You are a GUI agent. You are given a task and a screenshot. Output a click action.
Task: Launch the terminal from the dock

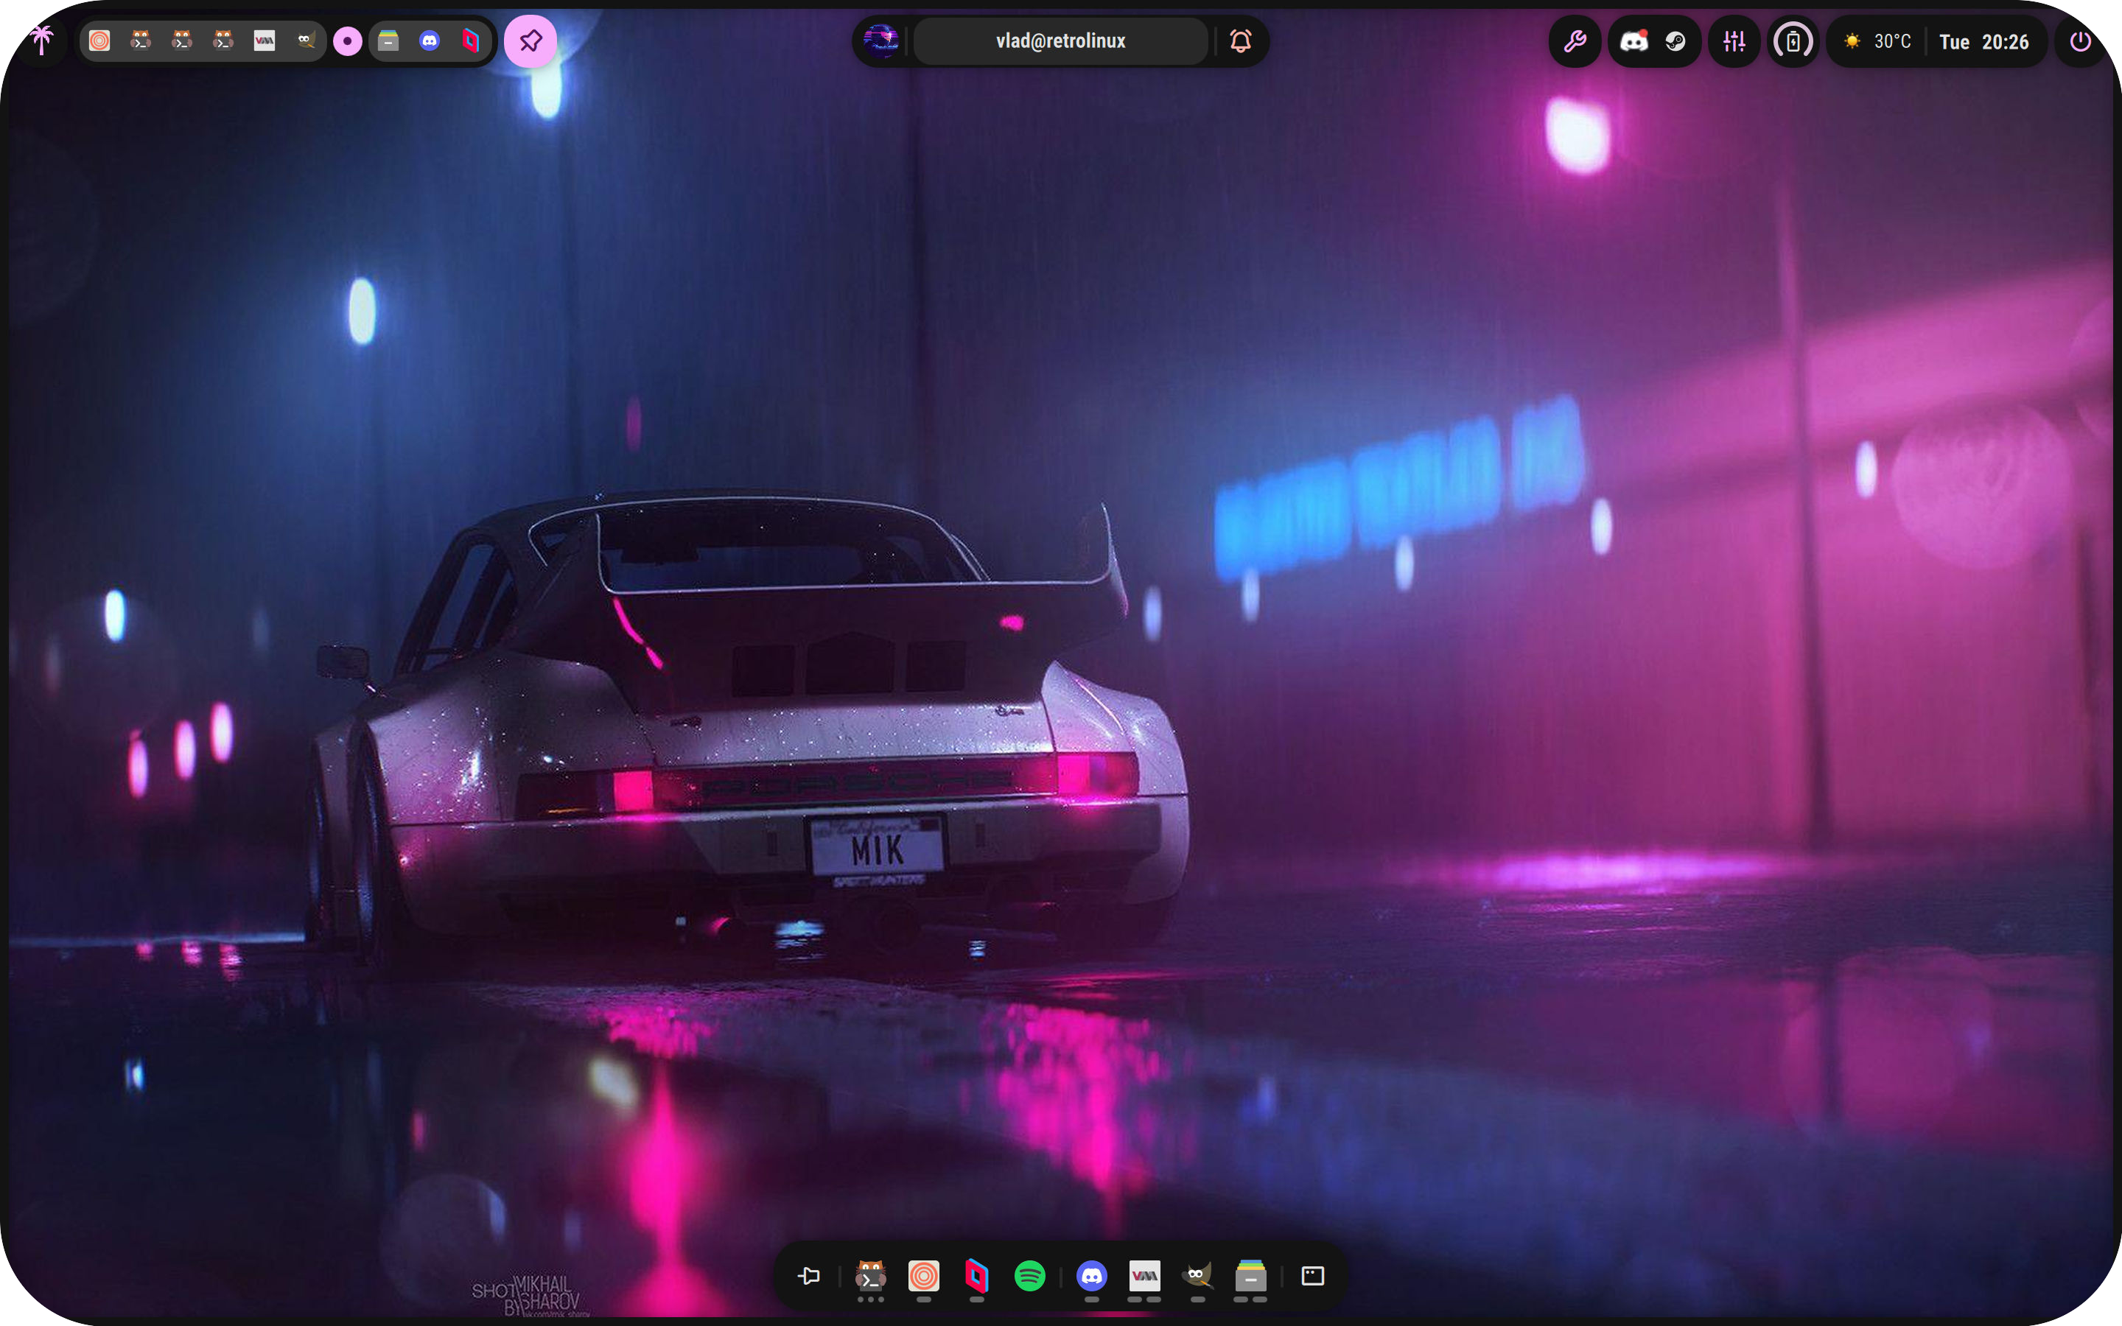tap(871, 1276)
